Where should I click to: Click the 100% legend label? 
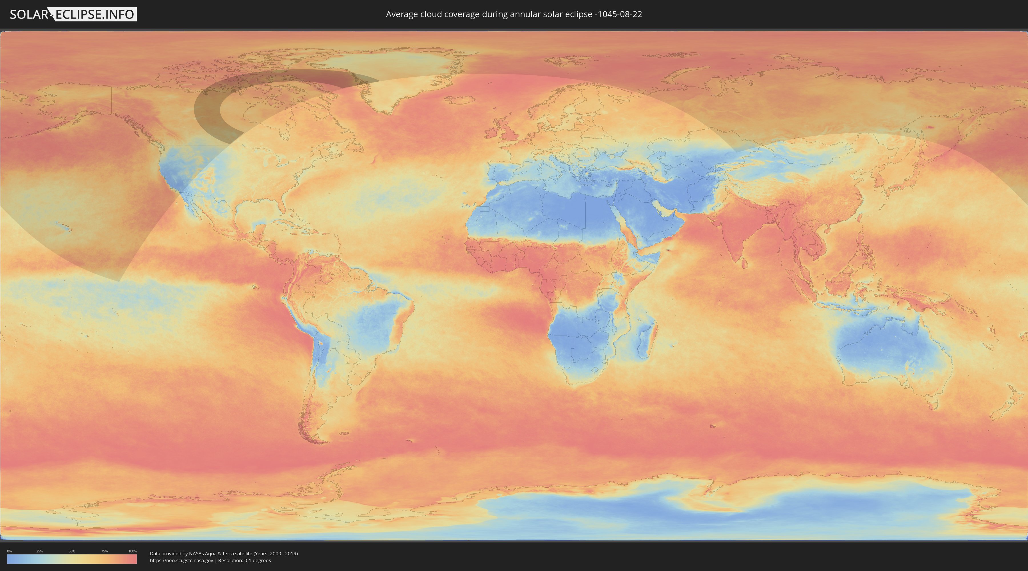click(132, 551)
